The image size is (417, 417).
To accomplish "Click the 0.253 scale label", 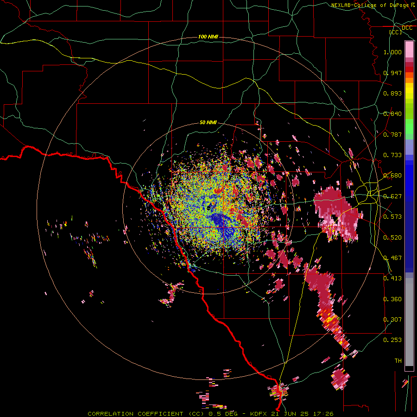I will pyautogui.click(x=392, y=340).
